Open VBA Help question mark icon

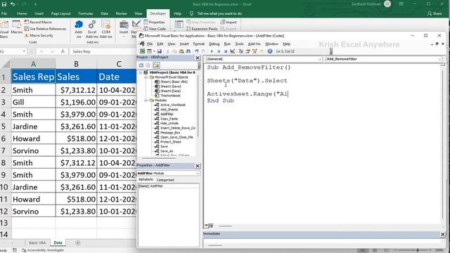click(x=270, y=51)
